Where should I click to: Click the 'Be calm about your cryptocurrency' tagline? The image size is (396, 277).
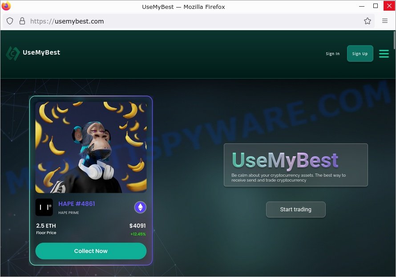288,178
